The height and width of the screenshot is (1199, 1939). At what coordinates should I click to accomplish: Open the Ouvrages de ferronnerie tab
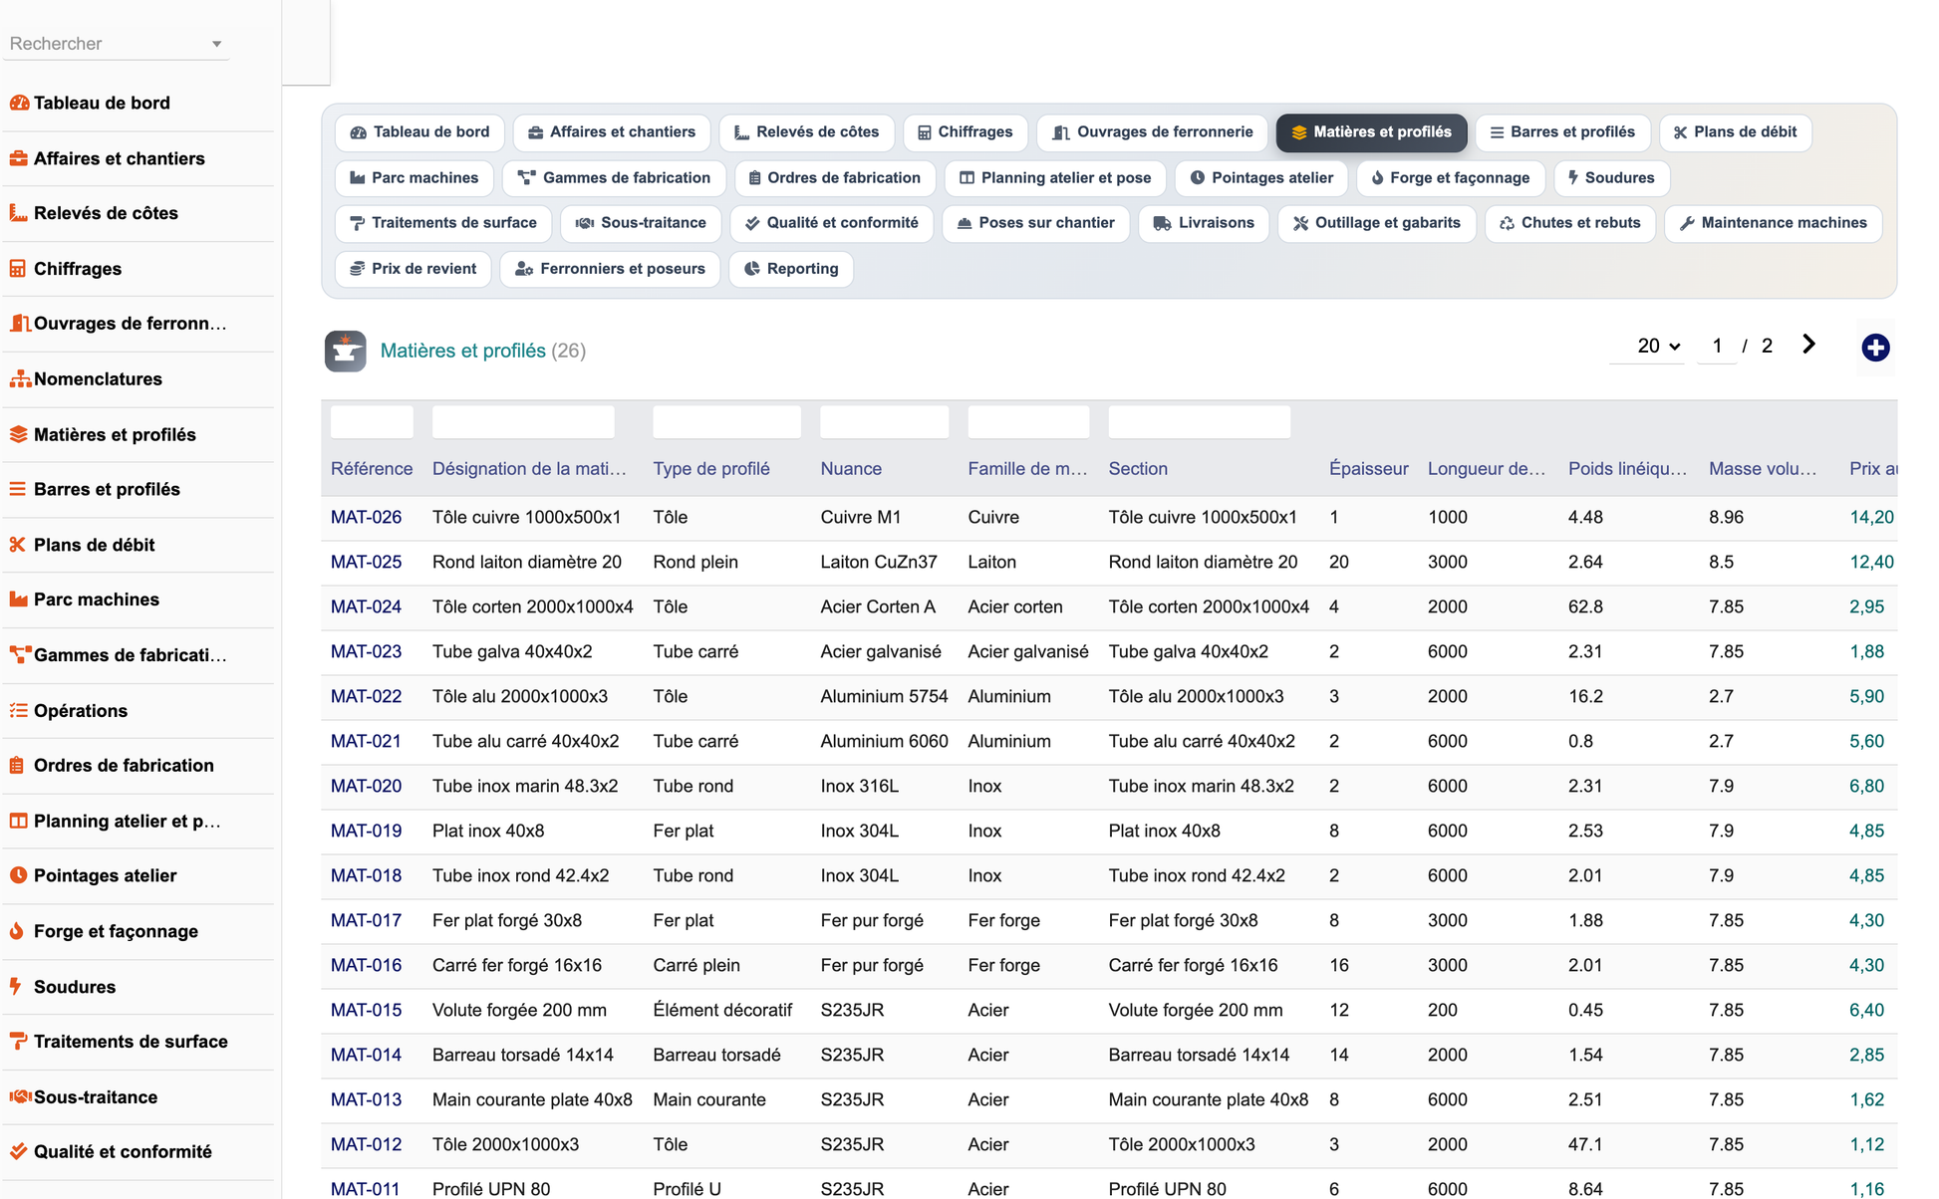(1153, 132)
